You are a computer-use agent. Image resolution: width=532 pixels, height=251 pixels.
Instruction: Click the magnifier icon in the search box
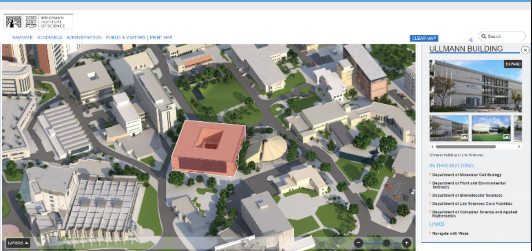pos(483,36)
